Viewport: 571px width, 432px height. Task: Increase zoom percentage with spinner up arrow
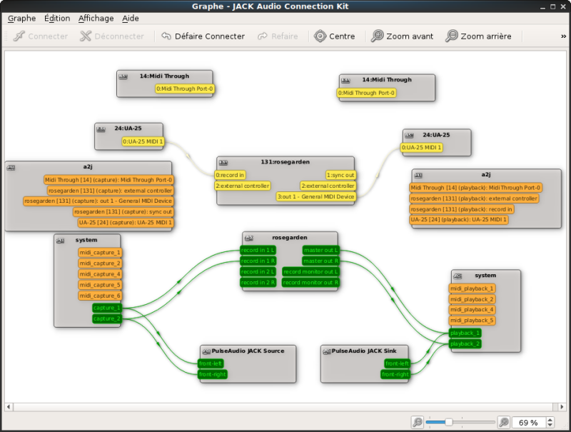coord(550,420)
